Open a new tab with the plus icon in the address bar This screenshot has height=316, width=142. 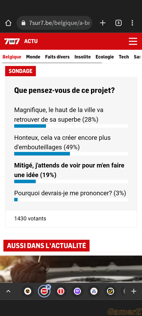click(103, 23)
